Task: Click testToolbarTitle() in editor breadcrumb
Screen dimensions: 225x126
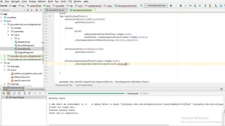Action: coord(84,85)
